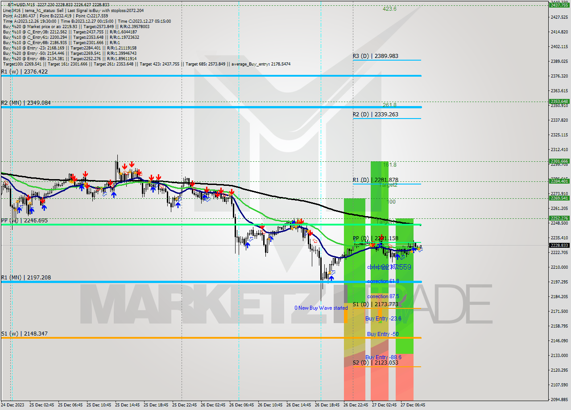This screenshot has height=410, width=571.
Task: Click the 2252.276 green price tag
Action: pyautogui.click(x=559, y=218)
